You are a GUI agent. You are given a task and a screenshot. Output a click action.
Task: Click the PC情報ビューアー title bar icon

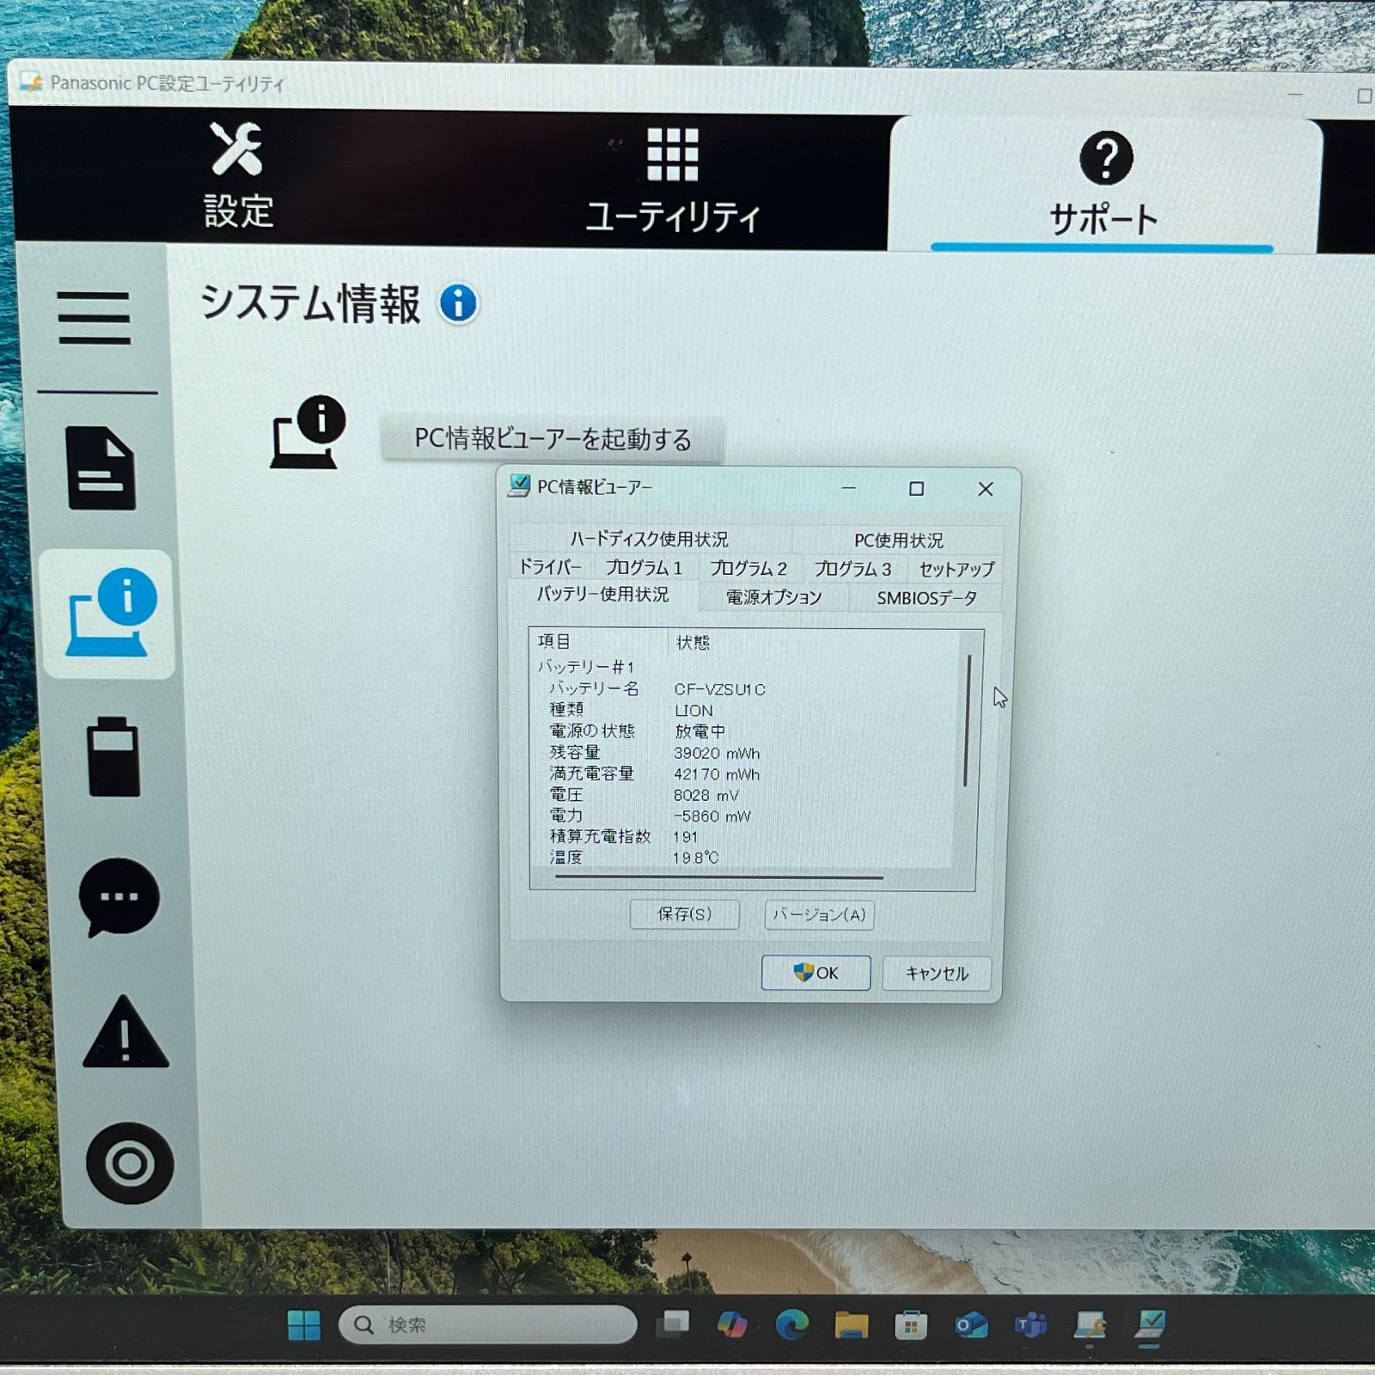(x=519, y=486)
